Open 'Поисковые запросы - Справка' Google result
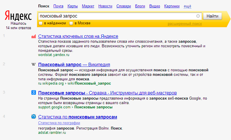Image resolution: width=231 pixels, height=140 pixels. point(107,93)
